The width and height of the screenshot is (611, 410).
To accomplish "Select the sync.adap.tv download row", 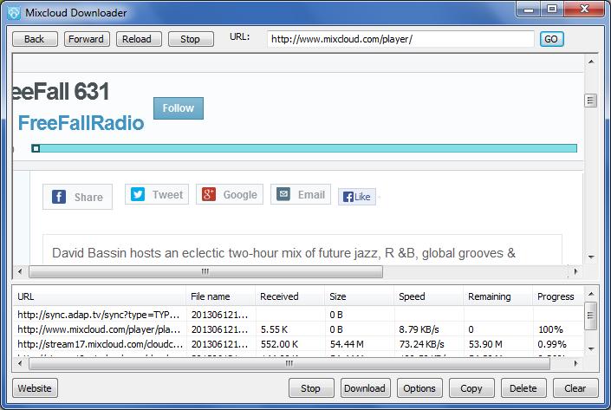I will [298, 315].
